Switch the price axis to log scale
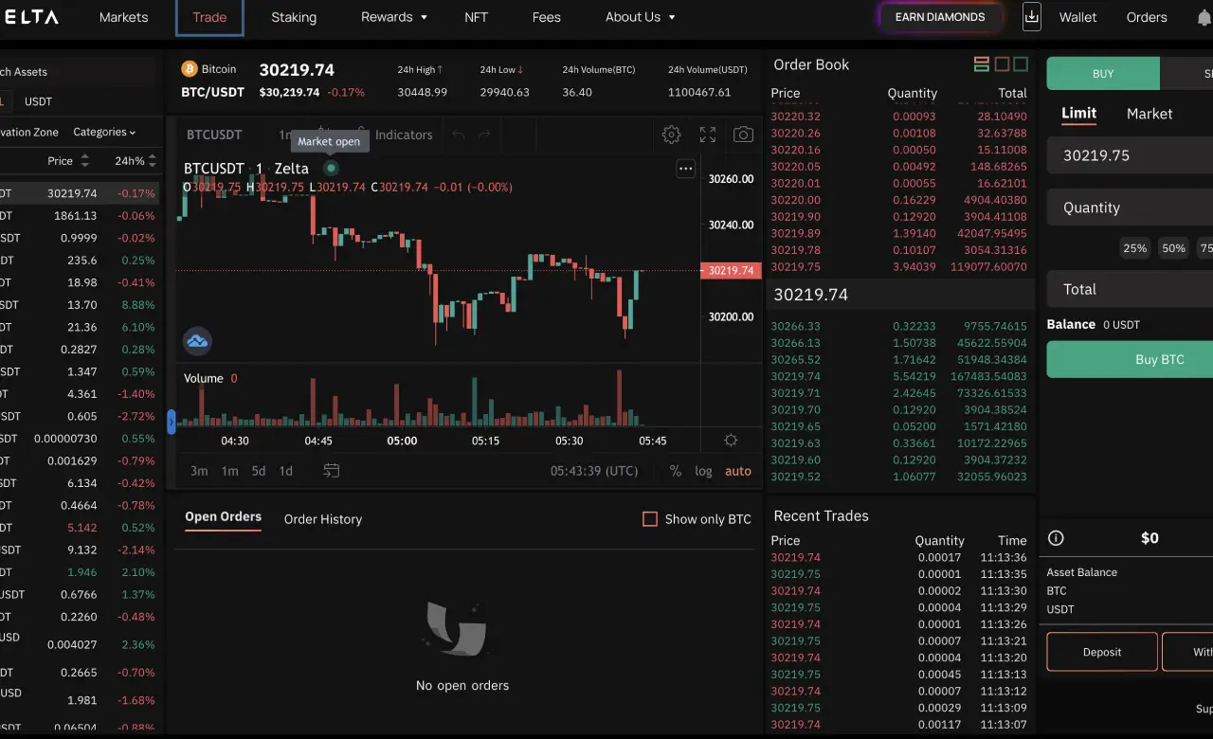The height and width of the screenshot is (739, 1213). click(x=701, y=470)
